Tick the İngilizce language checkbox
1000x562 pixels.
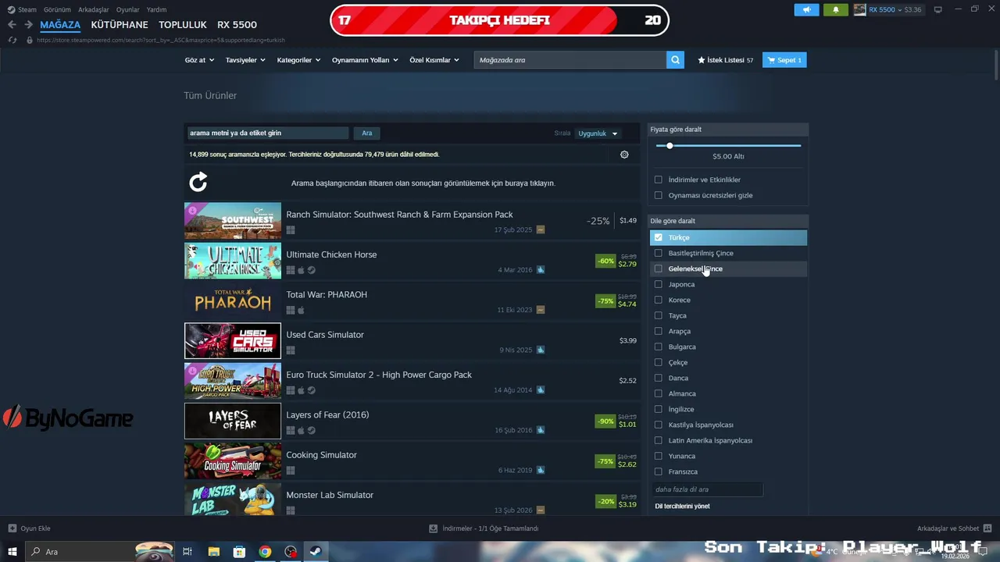658,409
